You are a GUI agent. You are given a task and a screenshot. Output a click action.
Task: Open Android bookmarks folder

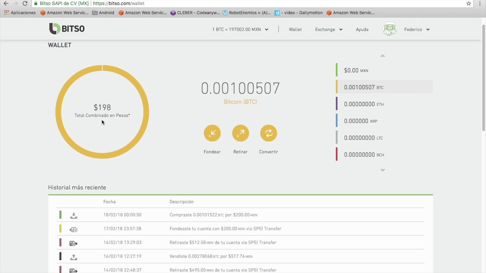click(x=103, y=13)
